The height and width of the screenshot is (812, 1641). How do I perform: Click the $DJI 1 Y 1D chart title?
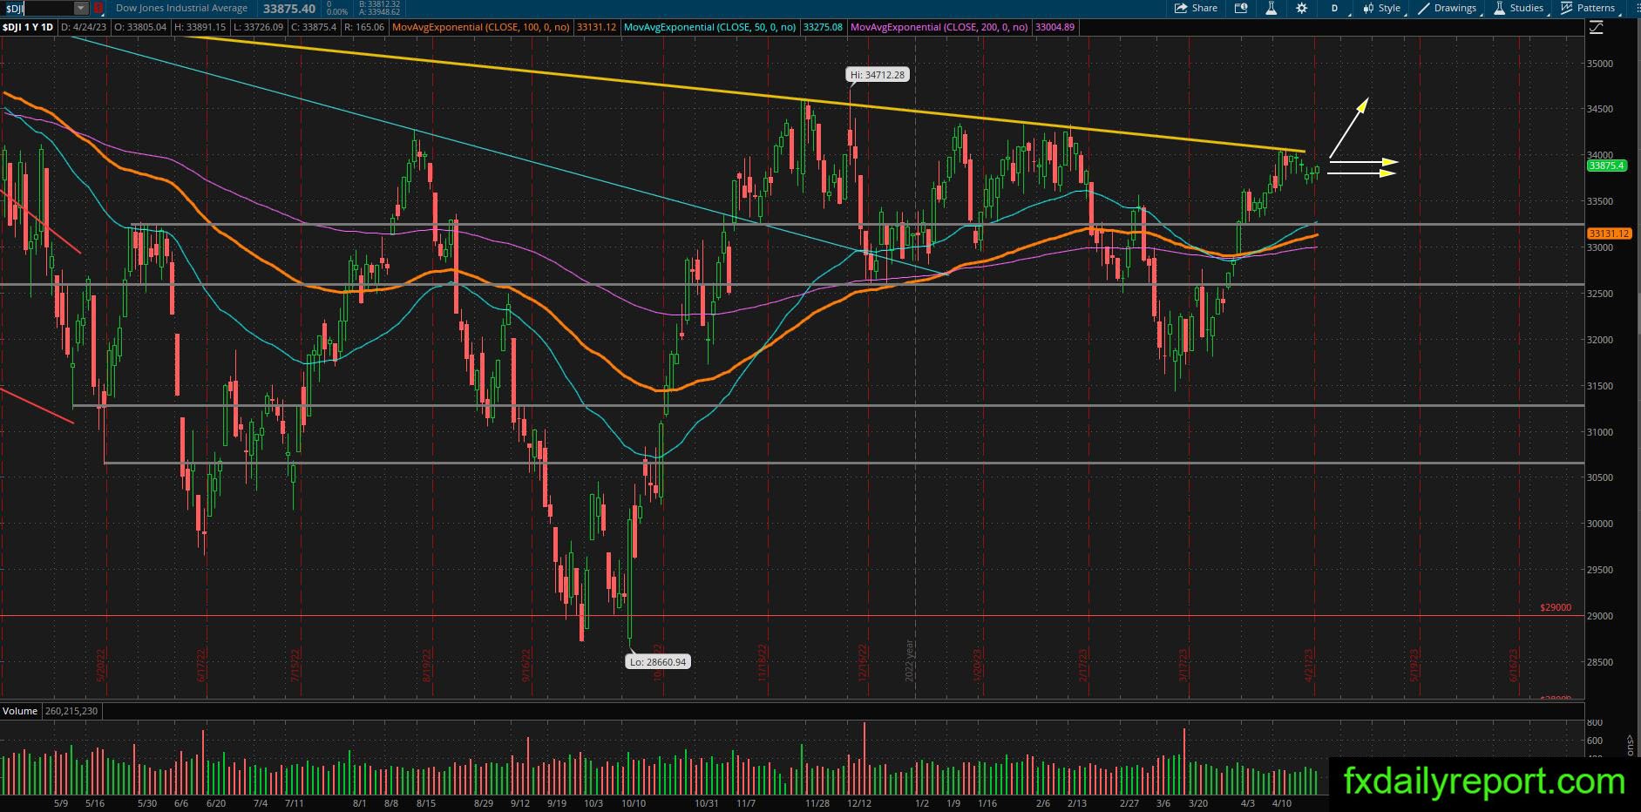point(28,27)
